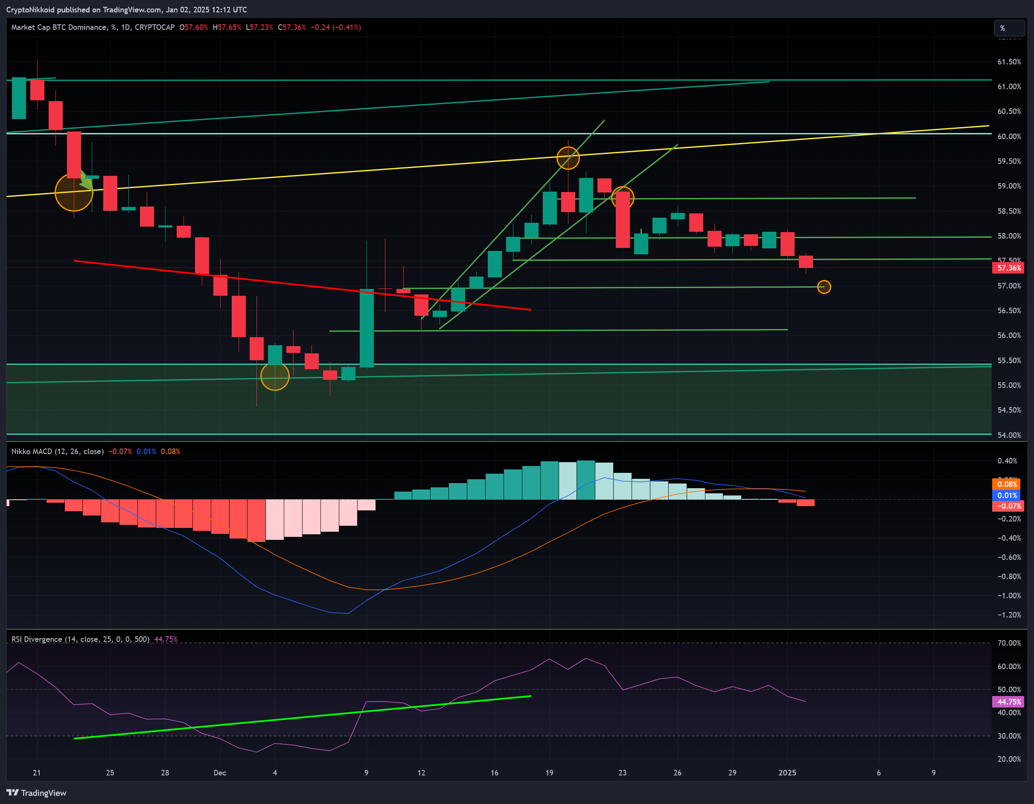Click the 56.00% price axis label
This screenshot has height=804, width=1034.
click(1009, 335)
